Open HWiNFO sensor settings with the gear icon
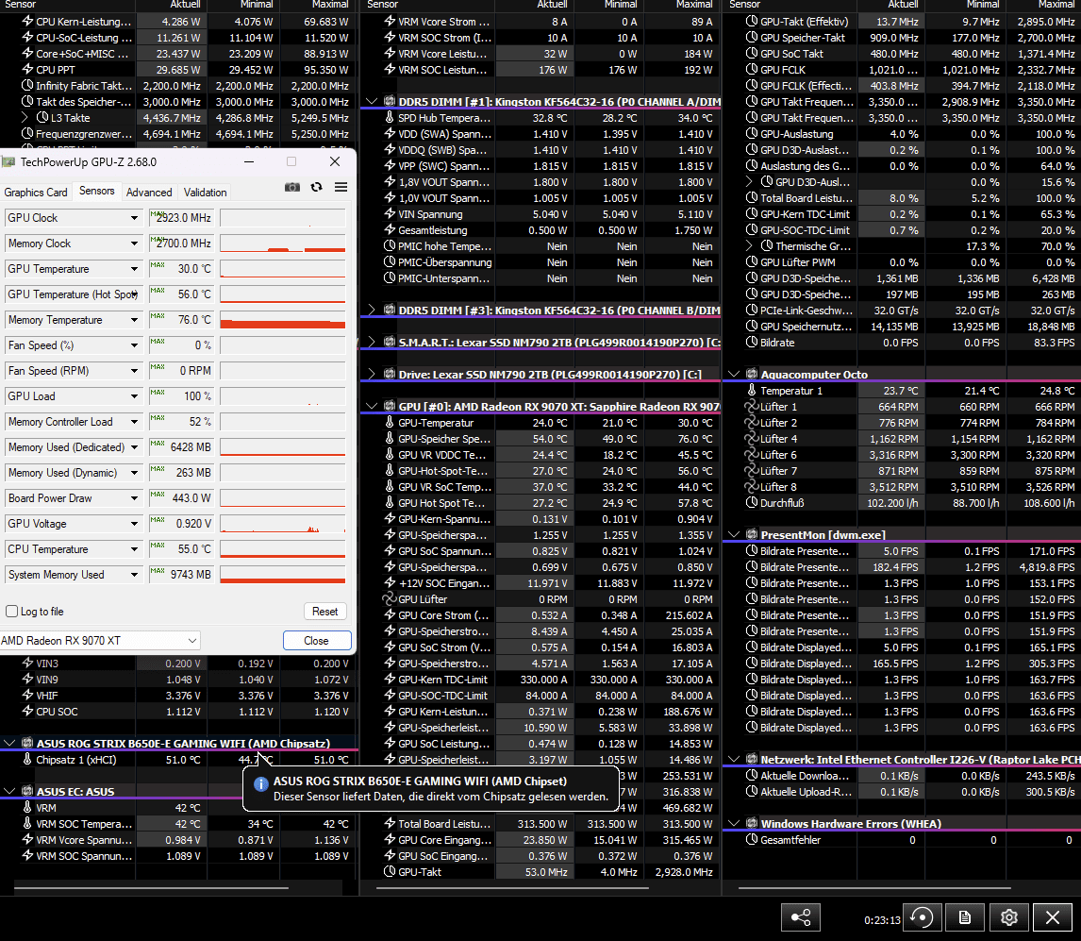 click(1009, 917)
